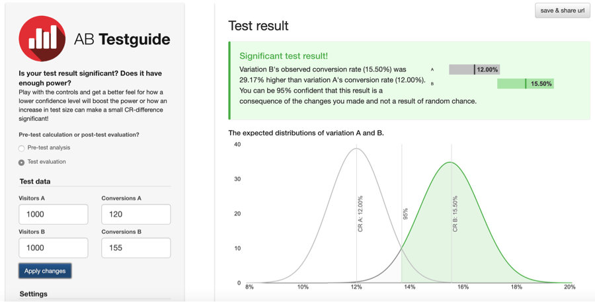Click the CR A: 12.00% line label
Screen dimensions: 595x302
[x=360, y=213]
